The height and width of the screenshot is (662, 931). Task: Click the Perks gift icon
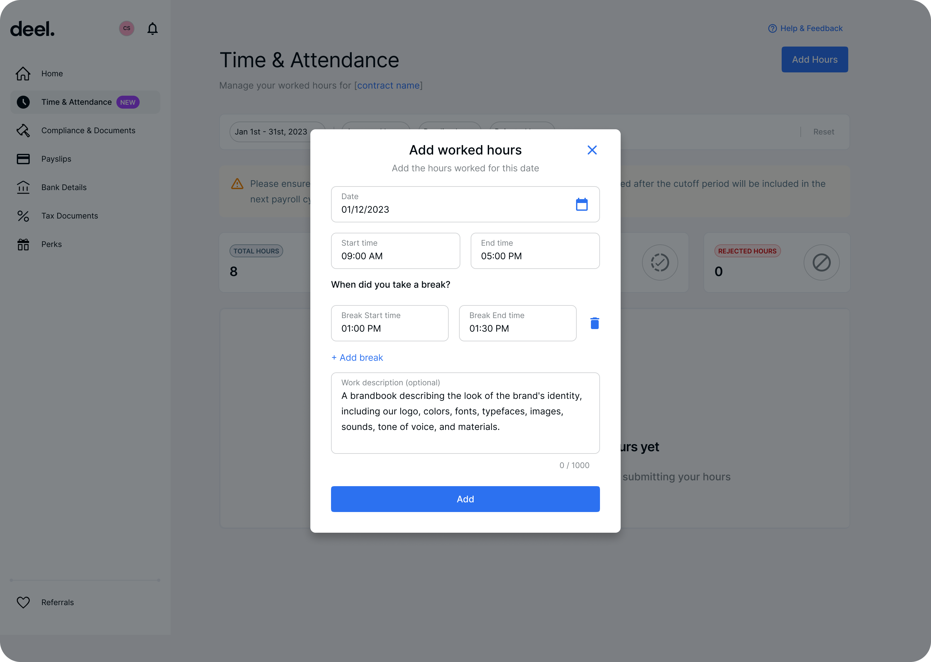click(x=23, y=244)
